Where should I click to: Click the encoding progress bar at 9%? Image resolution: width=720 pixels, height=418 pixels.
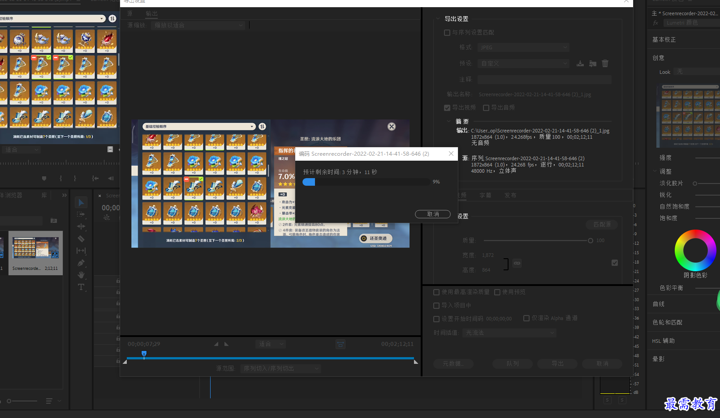click(366, 182)
